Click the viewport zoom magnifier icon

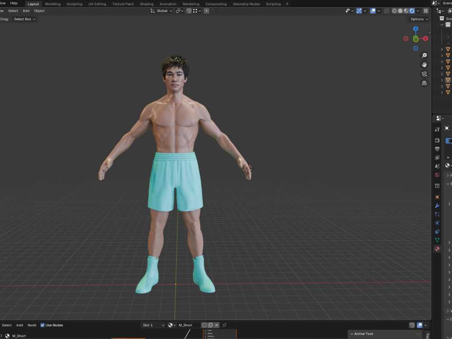pos(424,55)
